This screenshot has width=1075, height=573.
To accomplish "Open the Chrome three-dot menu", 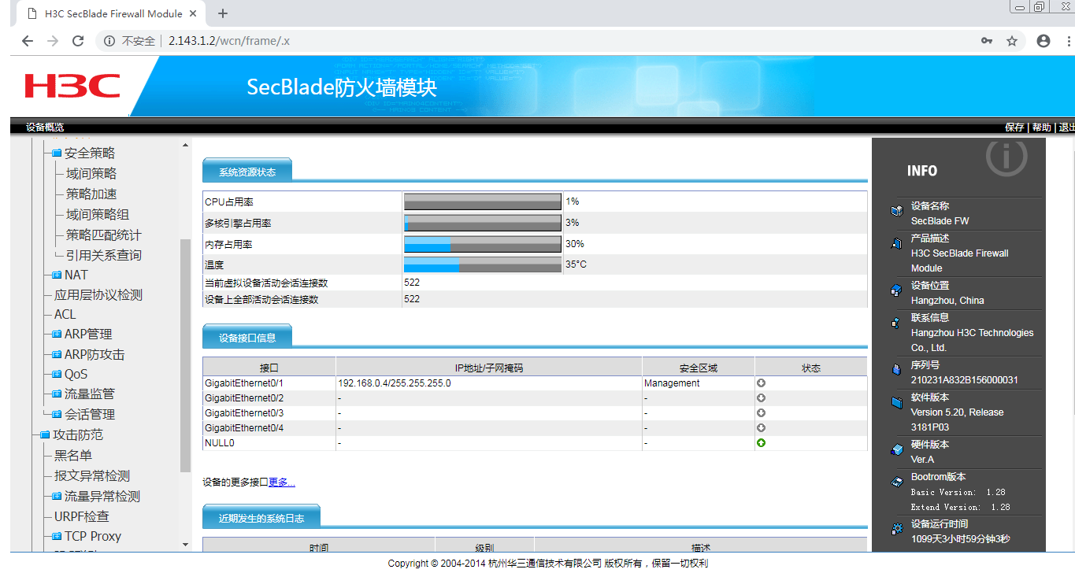I will 1067,41.
